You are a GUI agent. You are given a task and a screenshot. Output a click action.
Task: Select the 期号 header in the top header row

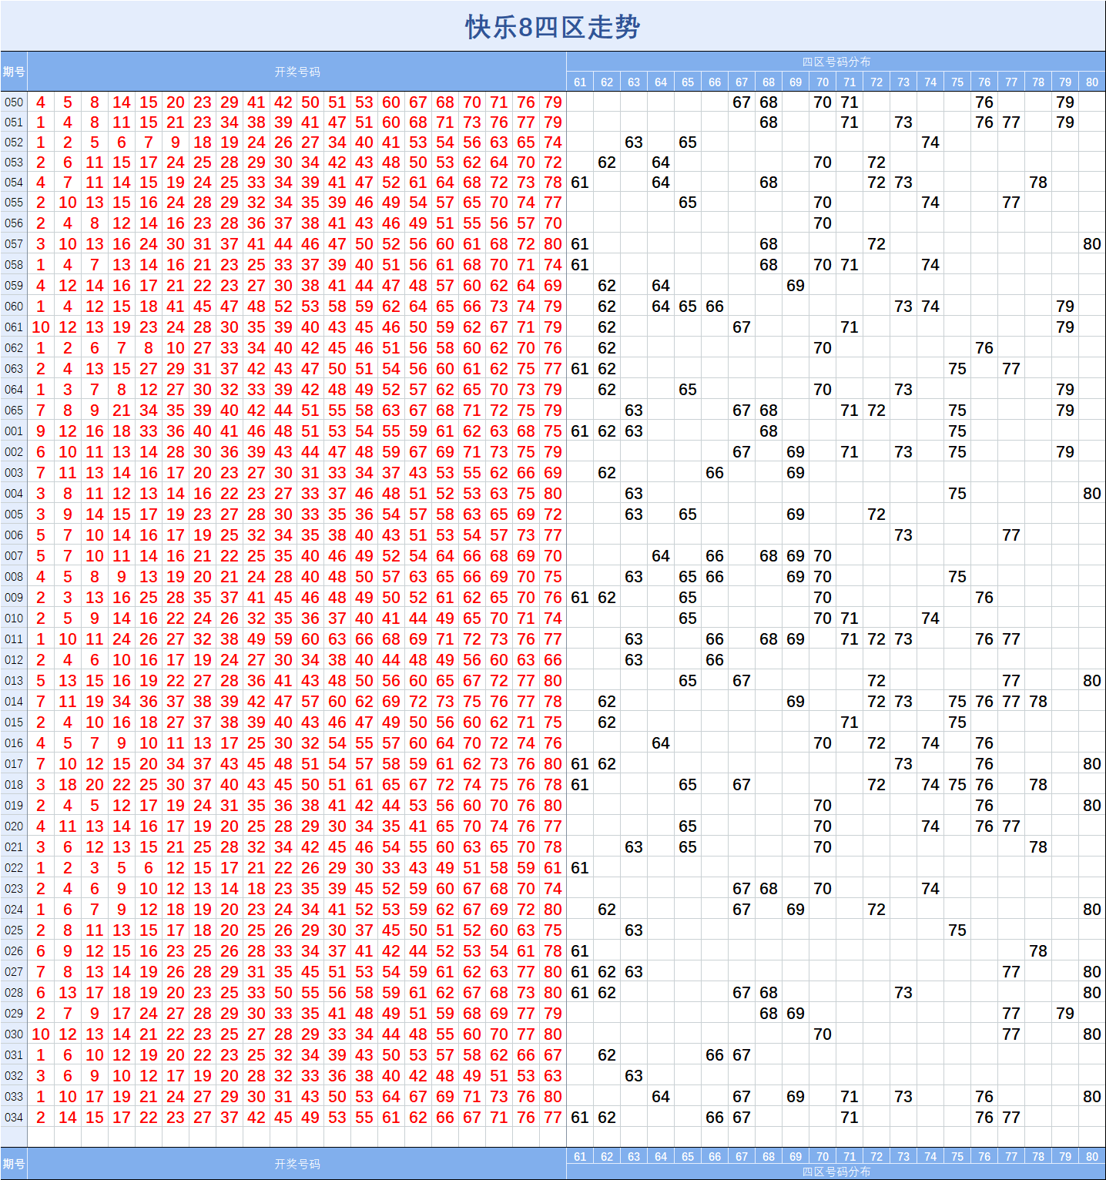pyautogui.click(x=14, y=72)
